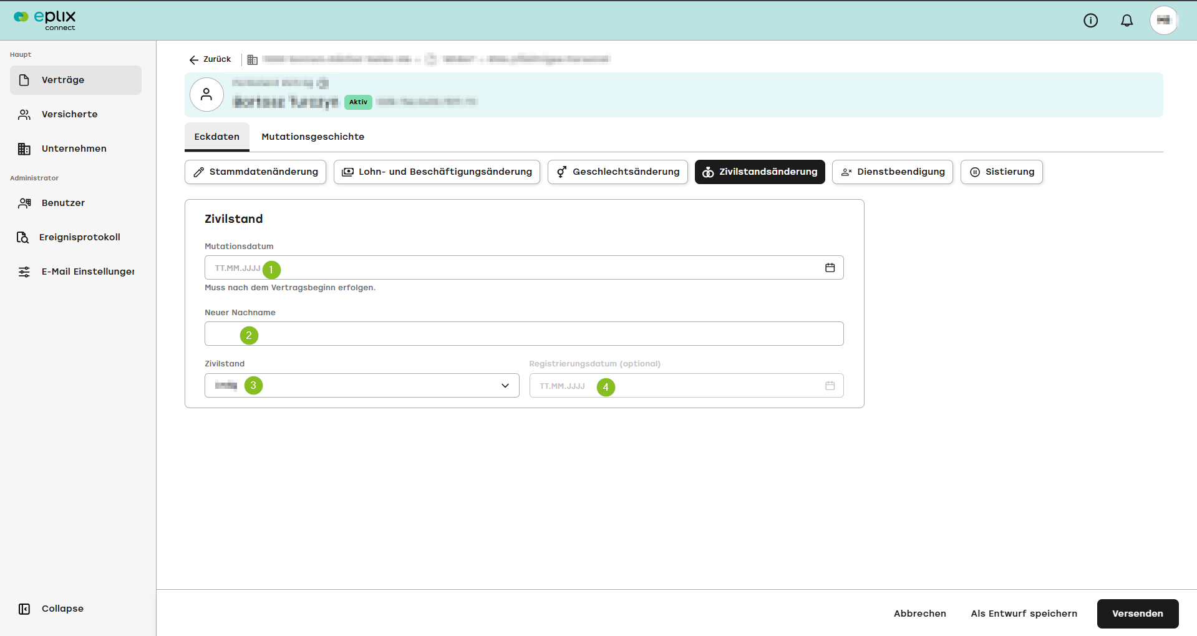
Task: Click the Neuer Nachname label
Action: click(x=240, y=313)
